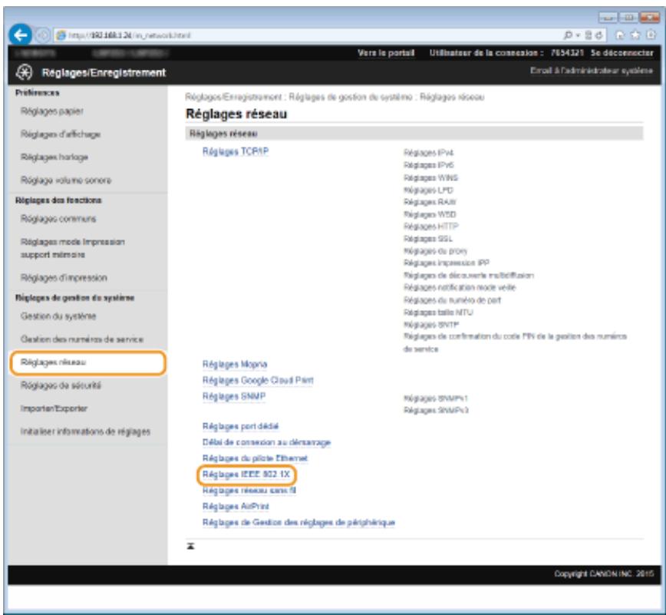Click the refresh icon in address bar
The image size is (666, 615).
[x=598, y=35]
